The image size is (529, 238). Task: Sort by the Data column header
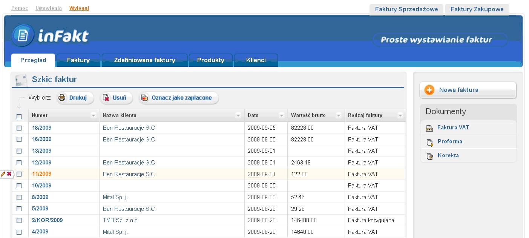point(253,115)
